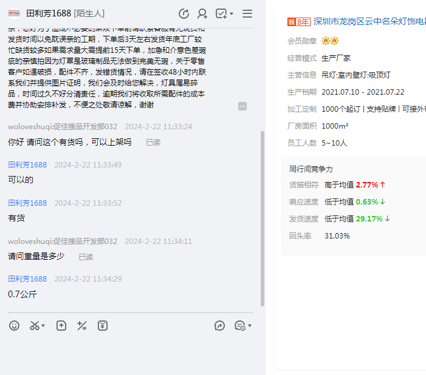Open the chat history message icon
This screenshot has height=375, width=426.
pos(239,326)
